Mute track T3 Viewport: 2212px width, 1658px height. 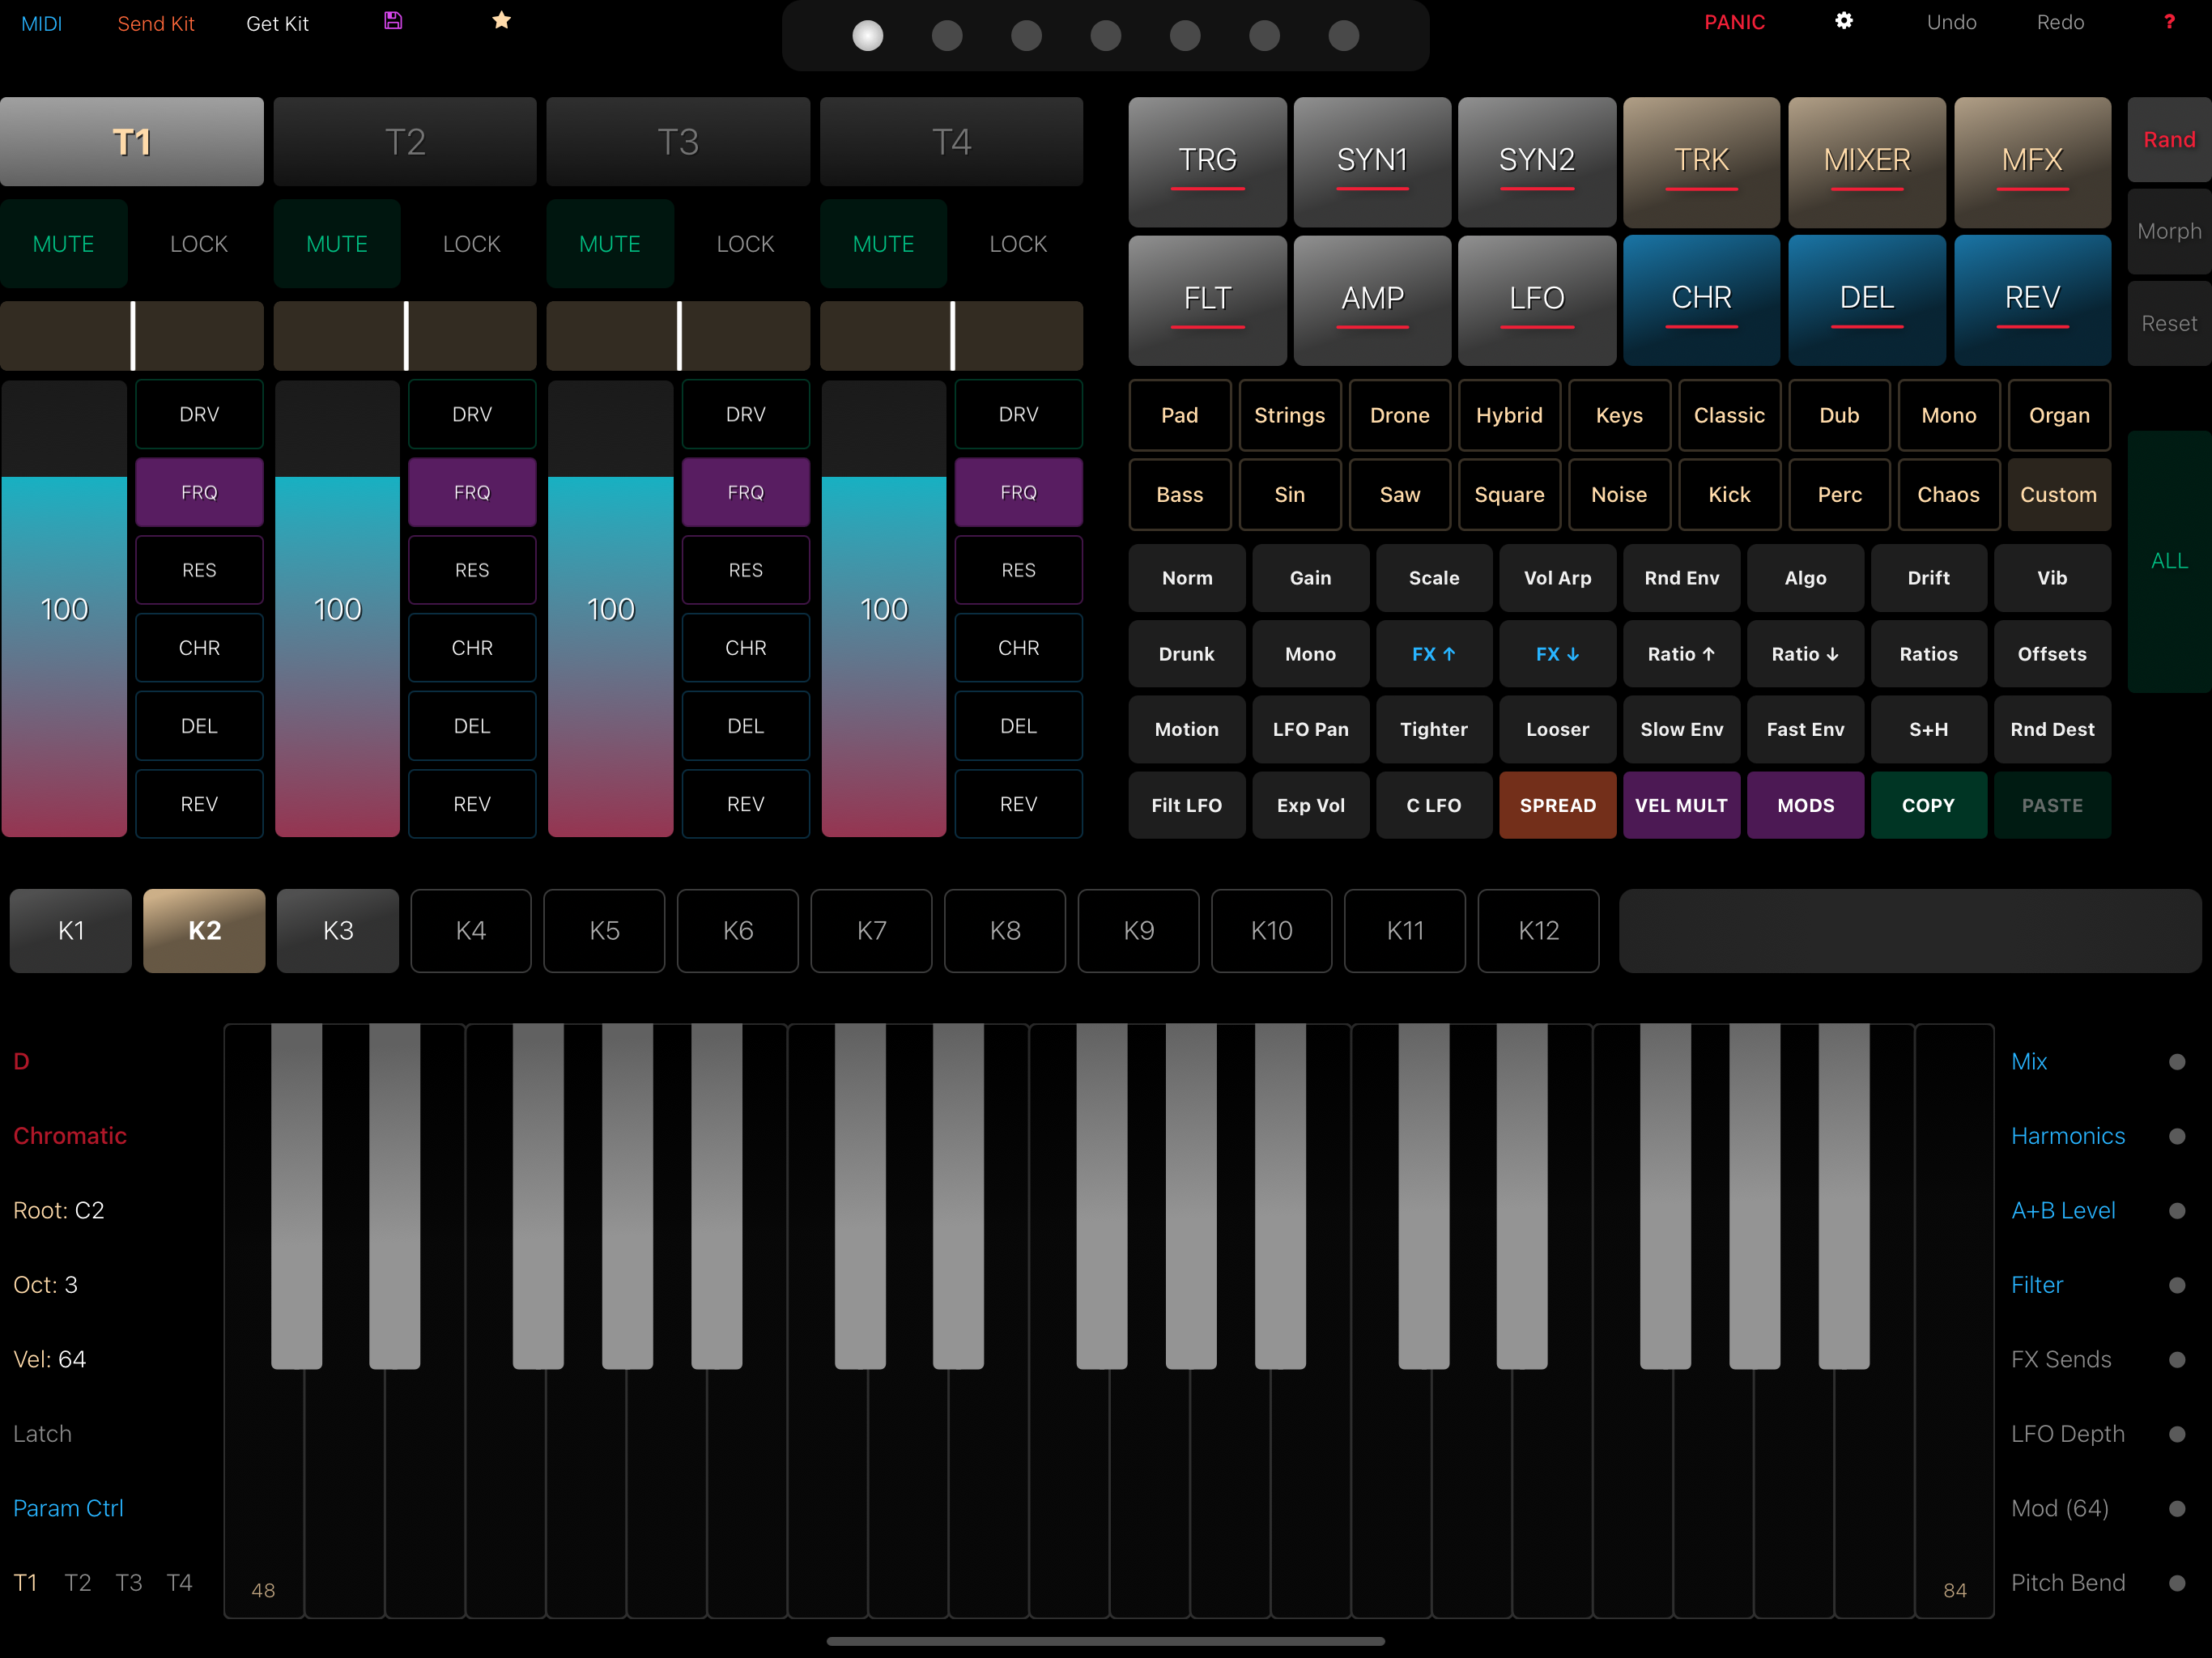coord(610,244)
